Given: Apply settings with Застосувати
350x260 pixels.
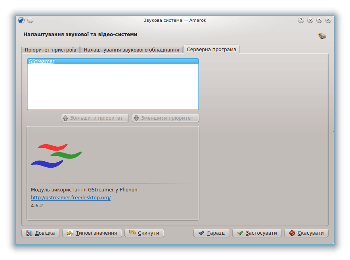Looking at the screenshot, I should pos(257,233).
